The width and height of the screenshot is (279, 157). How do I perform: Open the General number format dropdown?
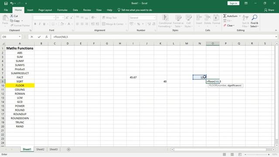(154, 18)
